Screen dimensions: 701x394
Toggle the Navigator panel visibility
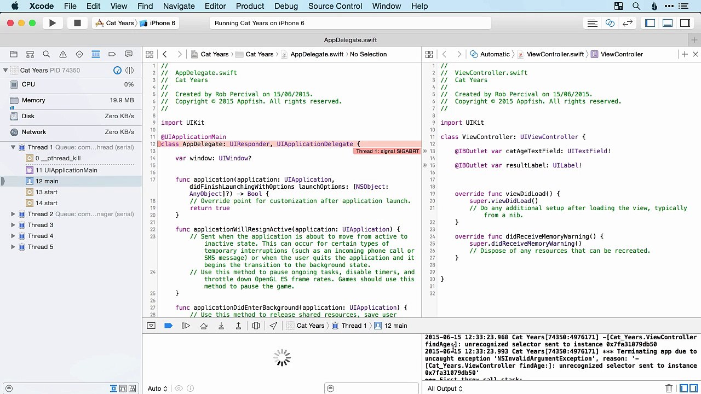tap(650, 23)
